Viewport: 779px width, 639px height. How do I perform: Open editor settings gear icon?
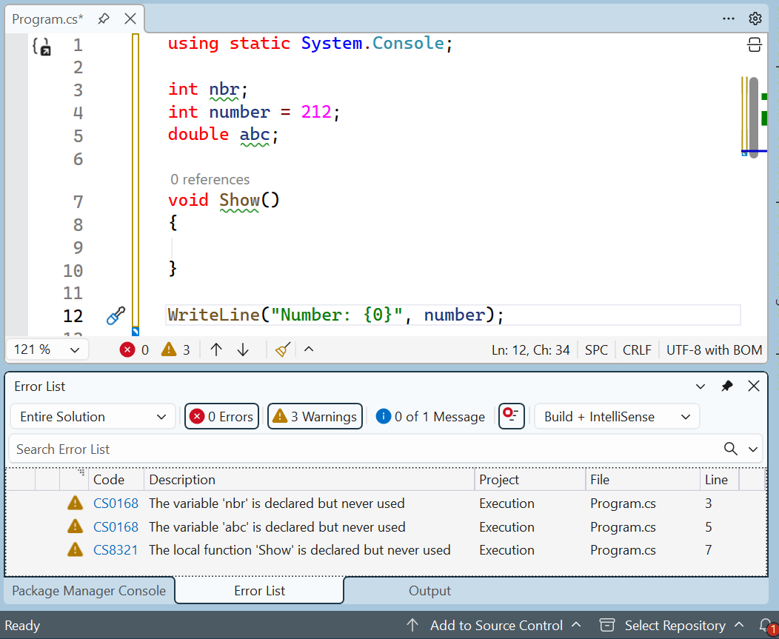click(x=755, y=19)
